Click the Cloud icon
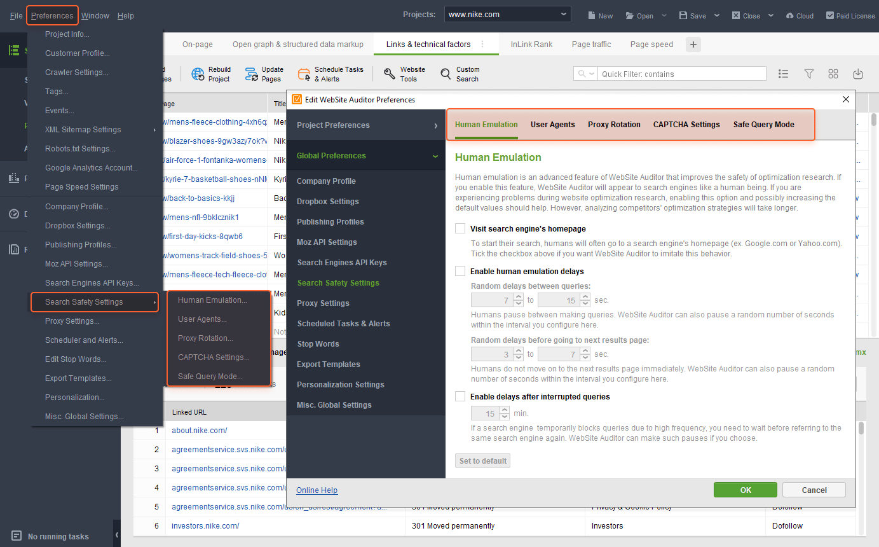Viewport: 879px width, 547px height. pyautogui.click(x=790, y=15)
